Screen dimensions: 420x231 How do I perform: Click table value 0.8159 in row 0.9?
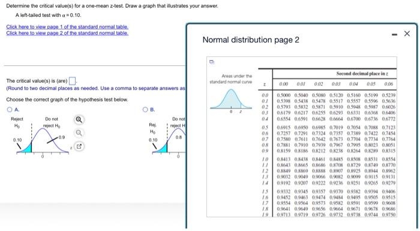(x=283, y=151)
